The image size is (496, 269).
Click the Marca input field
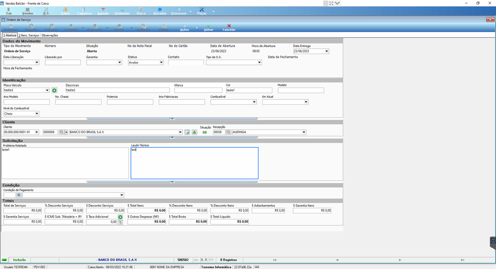(198, 90)
